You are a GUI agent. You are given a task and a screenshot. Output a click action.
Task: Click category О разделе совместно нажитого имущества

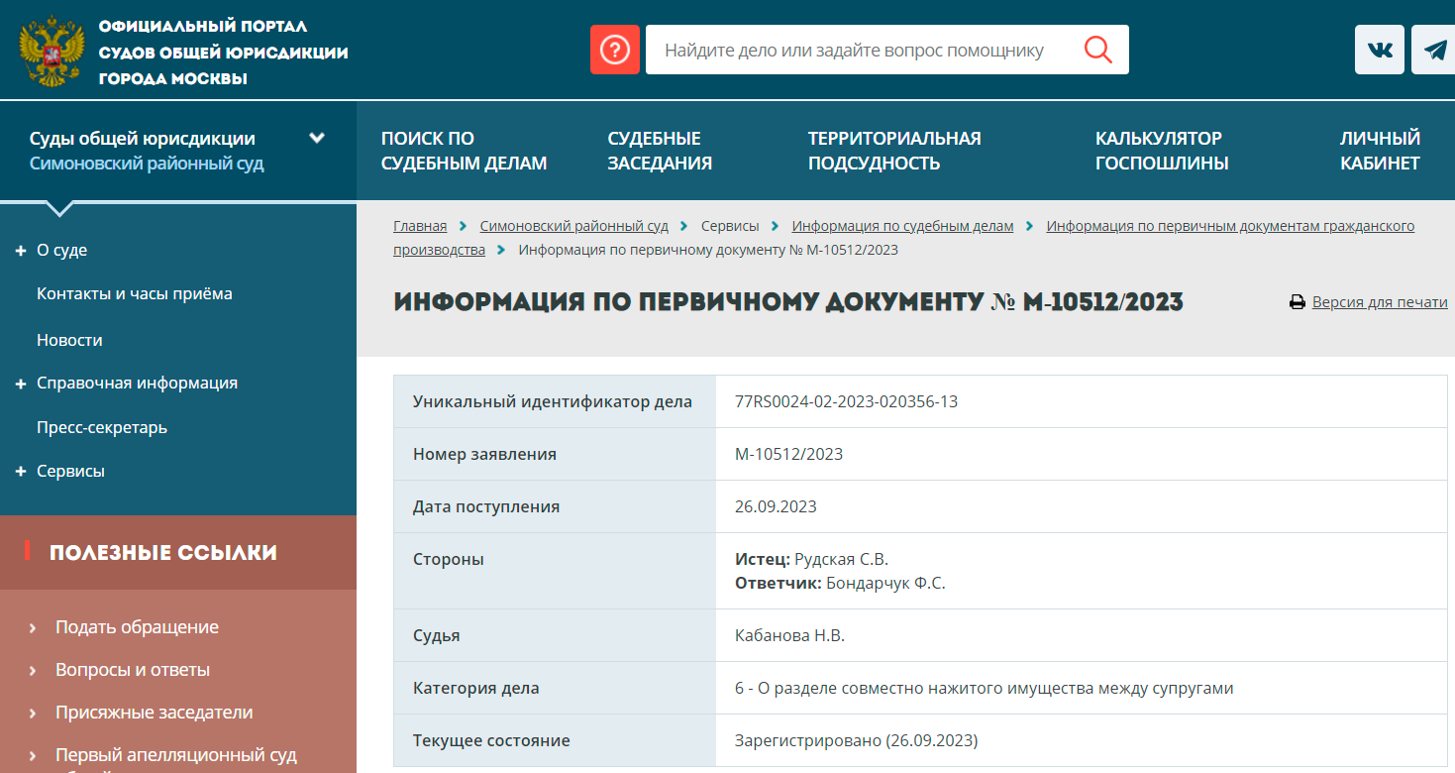coord(985,688)
